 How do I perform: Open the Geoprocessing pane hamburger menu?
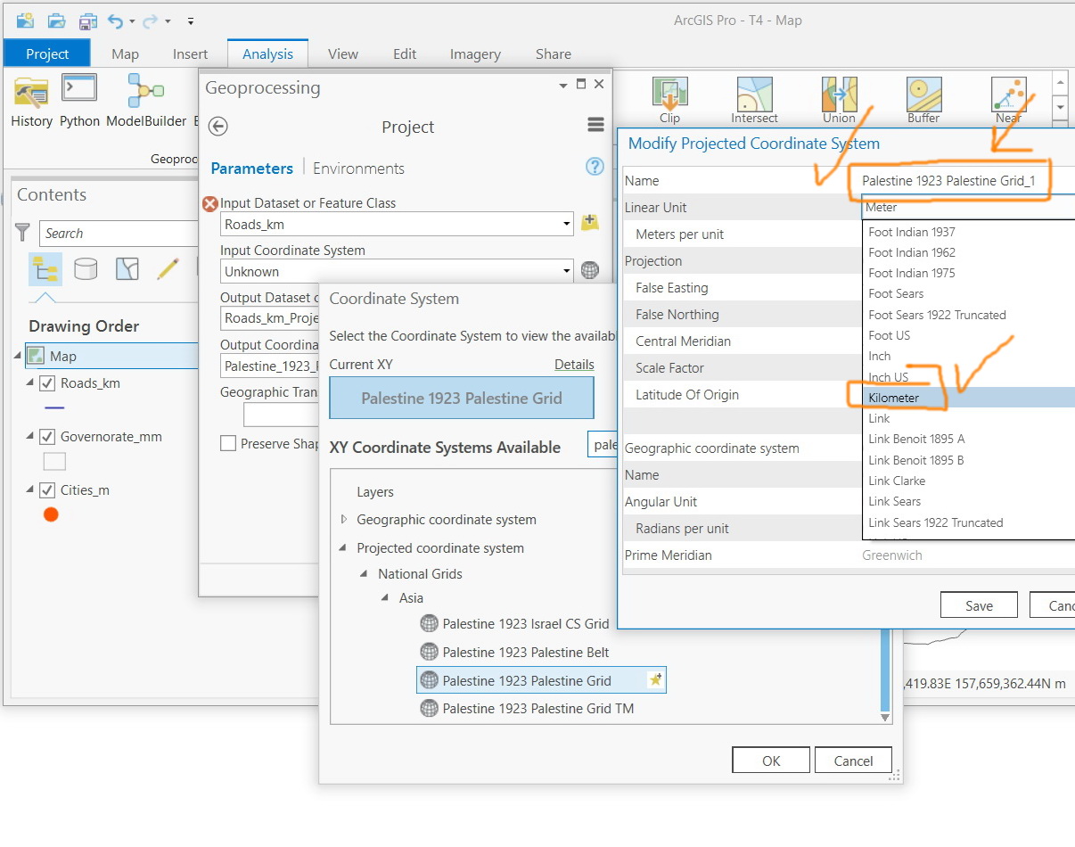coord(595,126)
